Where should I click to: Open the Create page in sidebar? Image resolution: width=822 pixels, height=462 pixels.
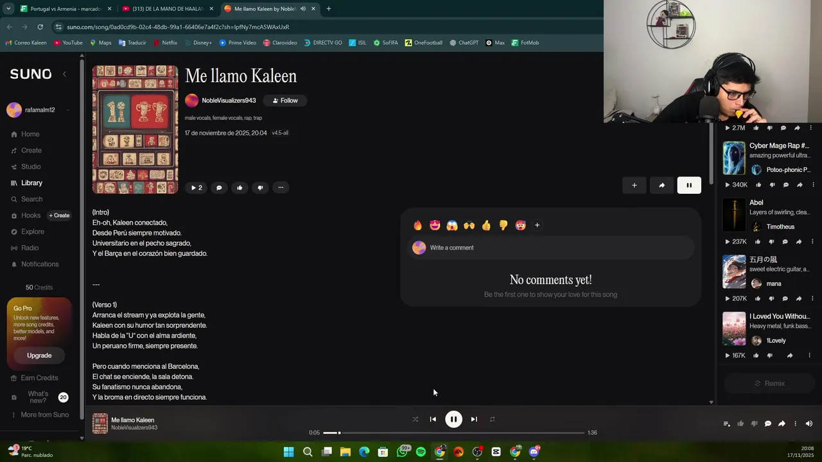tap(26, 150)
